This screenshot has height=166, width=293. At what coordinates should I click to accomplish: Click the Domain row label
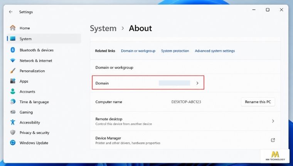click(102, 83)
